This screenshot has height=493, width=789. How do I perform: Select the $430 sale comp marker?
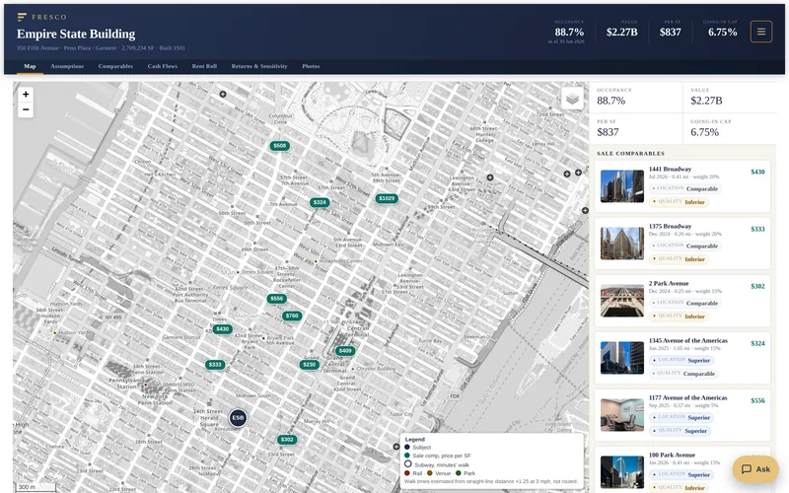(222, 329)
